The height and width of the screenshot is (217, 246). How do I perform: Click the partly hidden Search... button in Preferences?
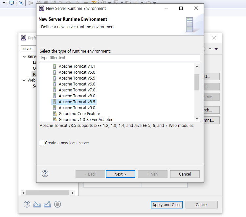point(212,110)
